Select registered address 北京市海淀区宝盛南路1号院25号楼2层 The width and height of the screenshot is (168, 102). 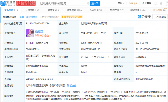(x=45, y=85)
